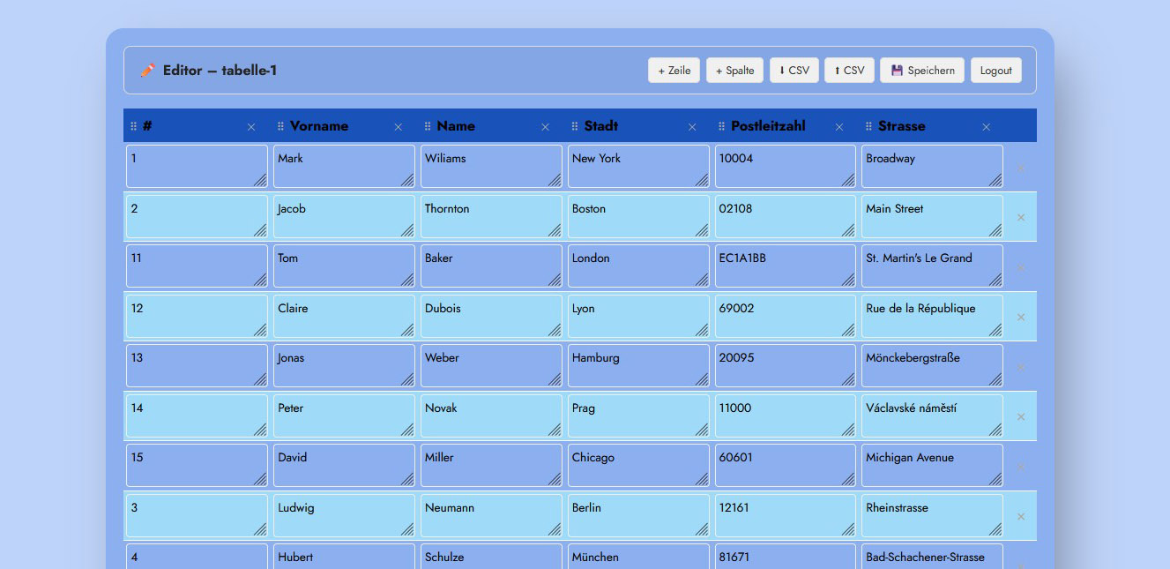
Task: Click the Strasse column drag handle
Action: tap(869, 126)
